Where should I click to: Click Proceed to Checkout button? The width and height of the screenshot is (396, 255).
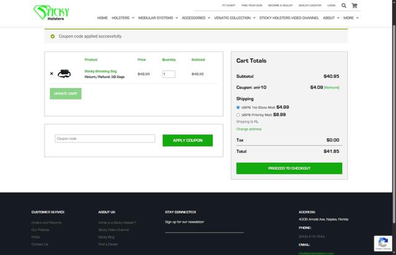[x=289, y=168]
